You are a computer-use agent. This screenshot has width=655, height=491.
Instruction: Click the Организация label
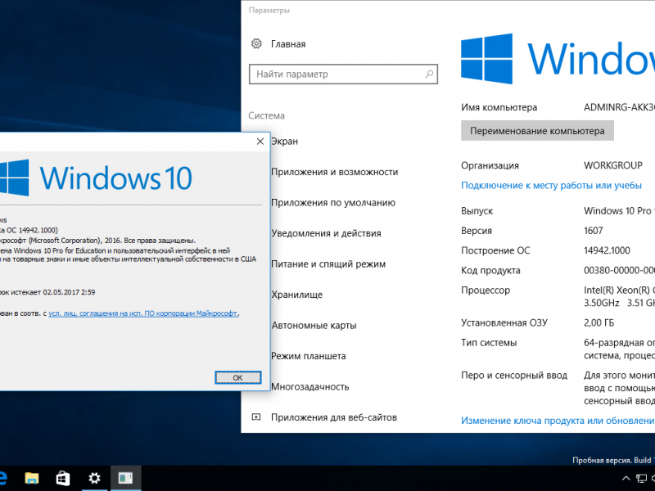click(490, 165)
